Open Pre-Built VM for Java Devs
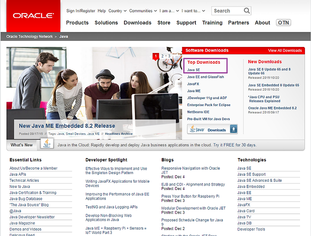 tap(209, 119)
